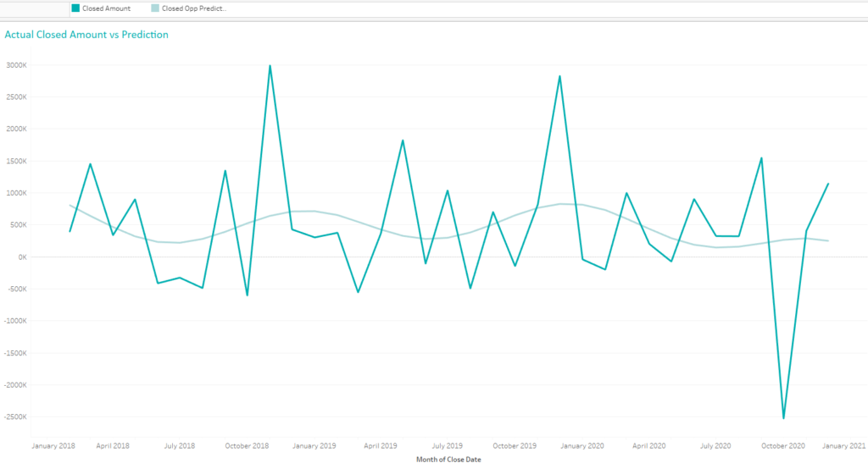This screenshot has width=868, height=463.
Task: Click the 0K y-axis label
Action: coord(22,257)
